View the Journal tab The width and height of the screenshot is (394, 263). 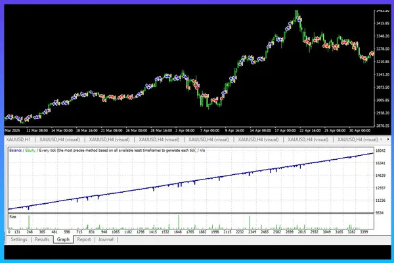(x=106, y=239)
